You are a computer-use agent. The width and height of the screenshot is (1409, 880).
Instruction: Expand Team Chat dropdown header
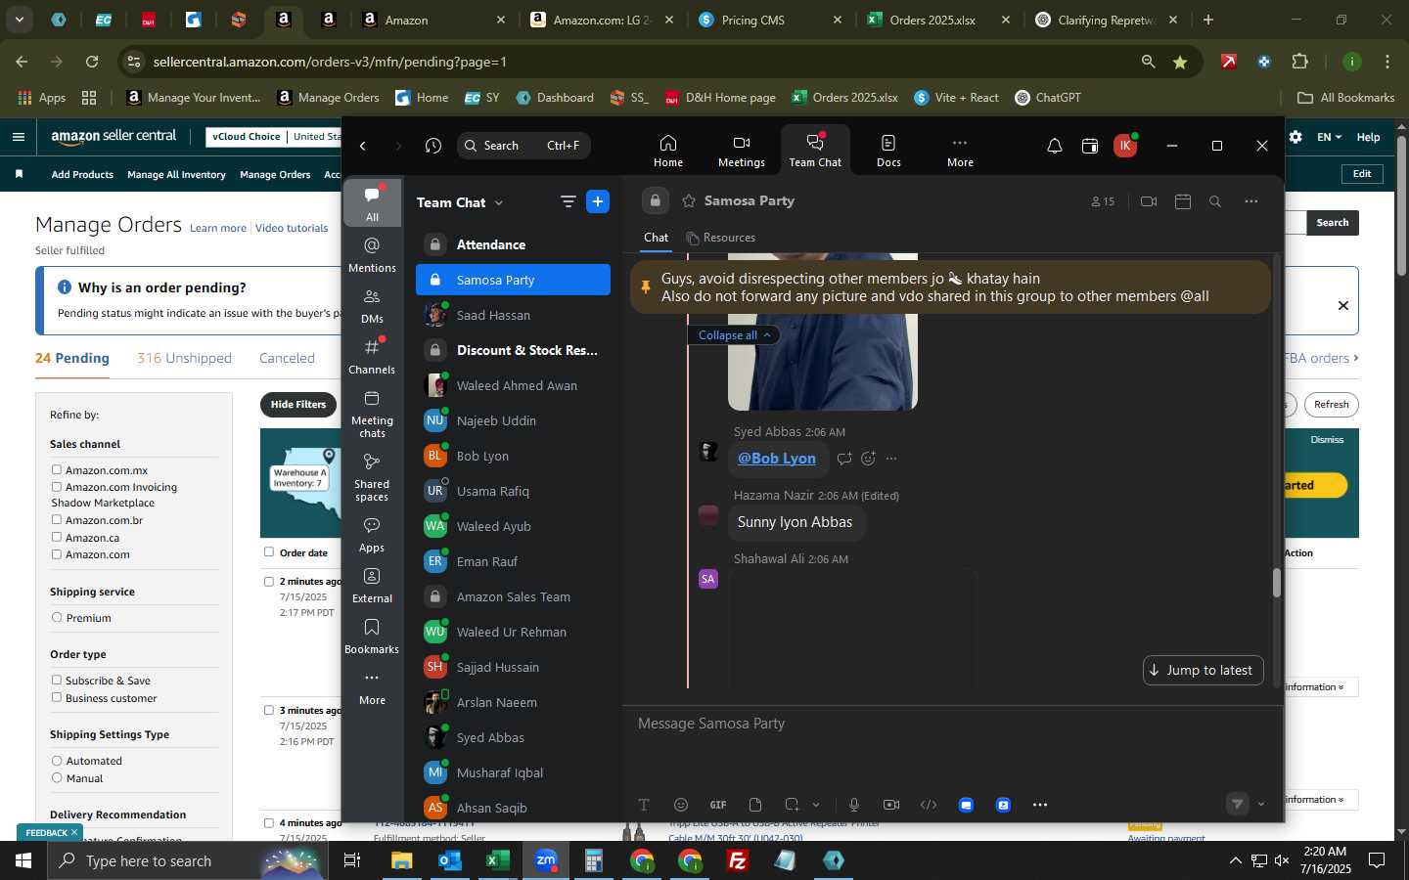(x=460, y=202)
